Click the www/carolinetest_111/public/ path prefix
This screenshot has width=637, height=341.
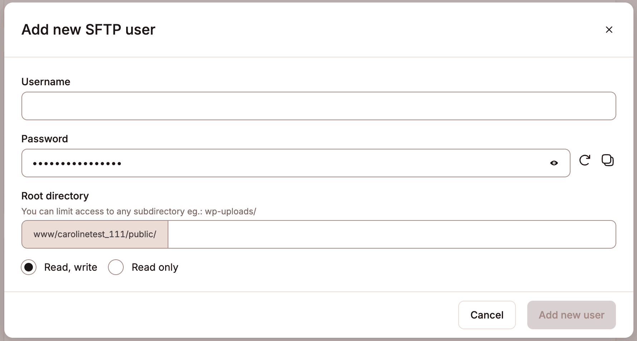coord(95,234)
